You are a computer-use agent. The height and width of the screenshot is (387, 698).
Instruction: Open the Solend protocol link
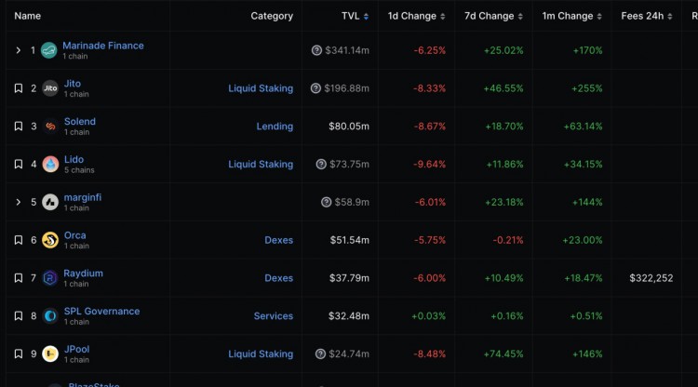tap(80, 122)
